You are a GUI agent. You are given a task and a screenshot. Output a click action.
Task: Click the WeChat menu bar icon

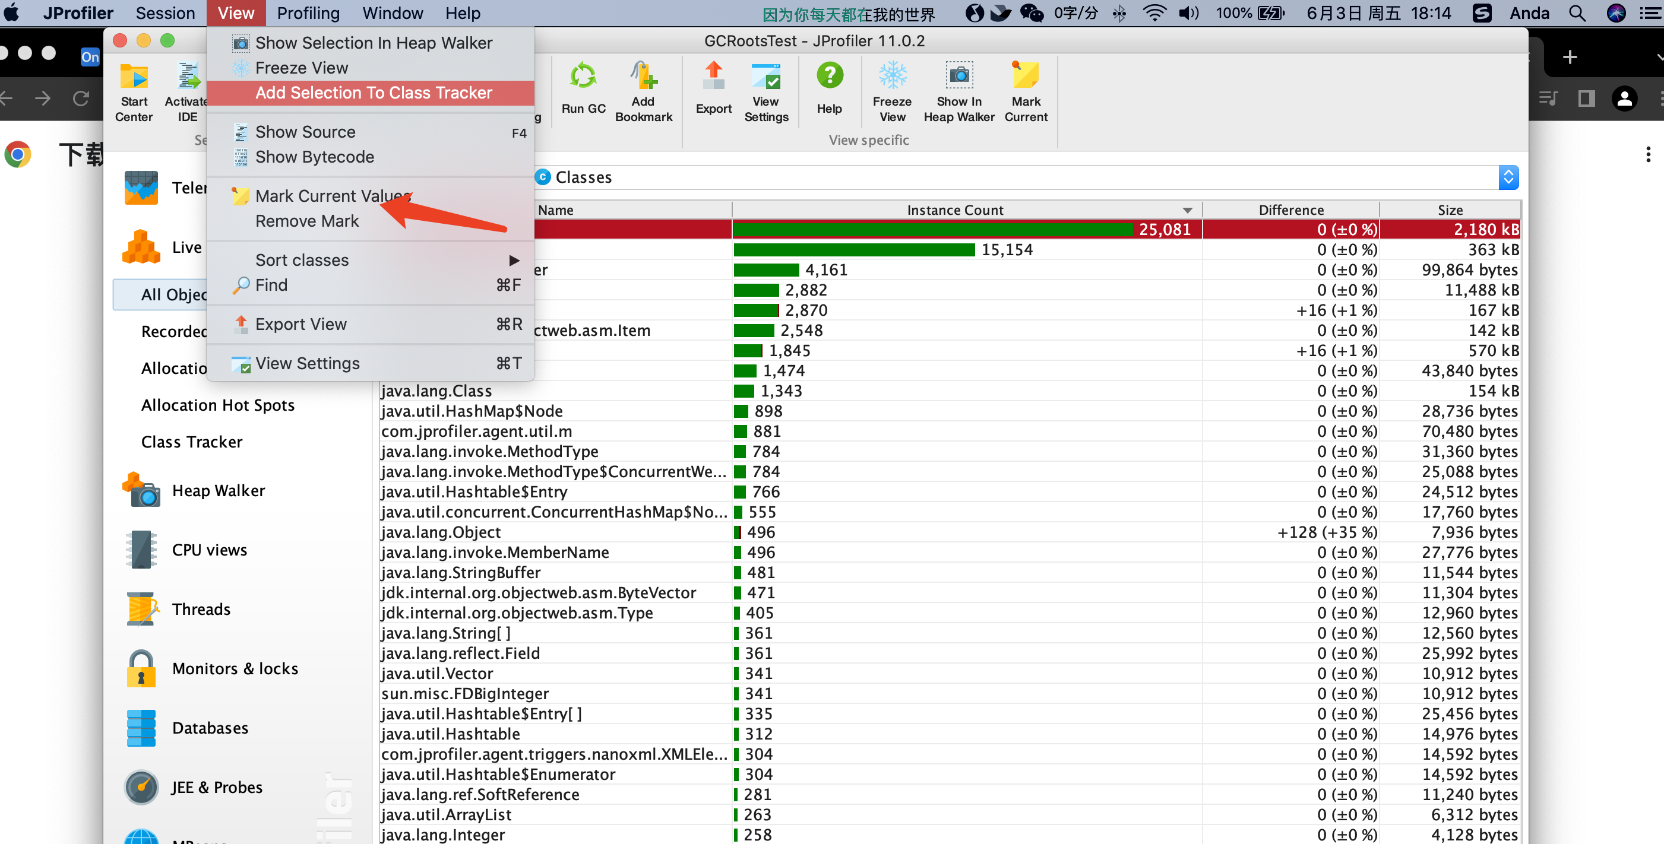(1032, 13)
